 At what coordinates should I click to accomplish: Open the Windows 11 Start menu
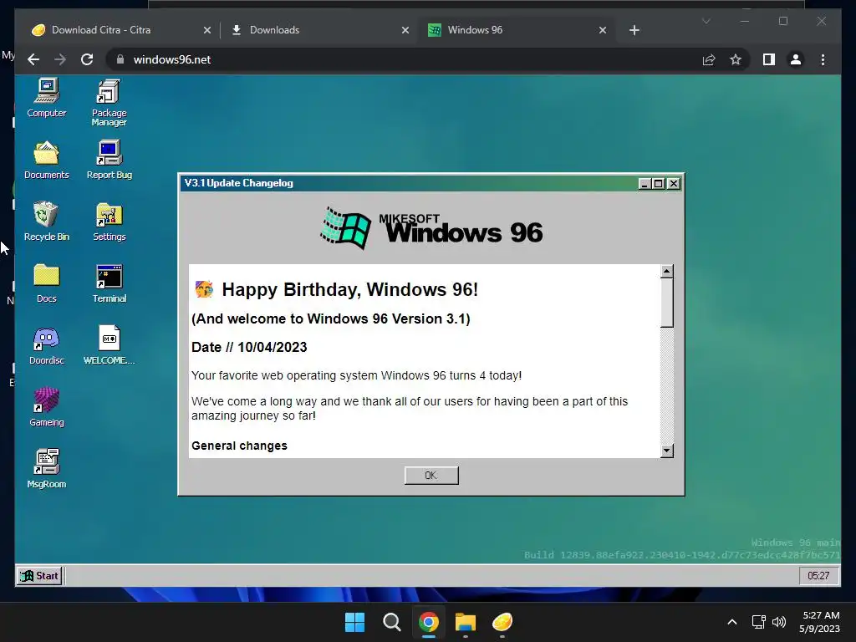354,622
